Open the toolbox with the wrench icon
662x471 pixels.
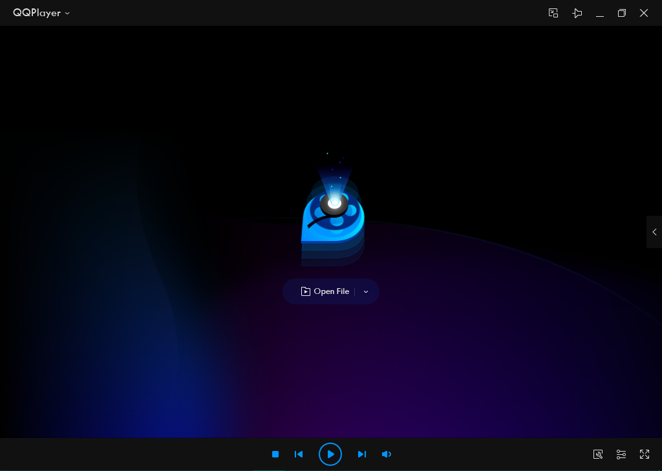[x=598, y=454]
